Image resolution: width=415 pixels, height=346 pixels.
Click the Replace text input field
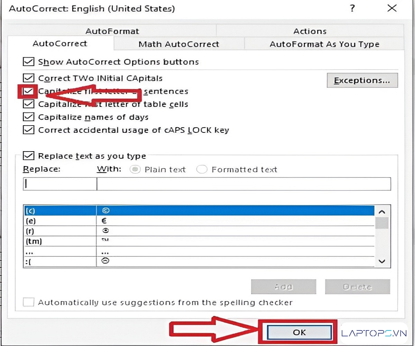tap(60, 184)
